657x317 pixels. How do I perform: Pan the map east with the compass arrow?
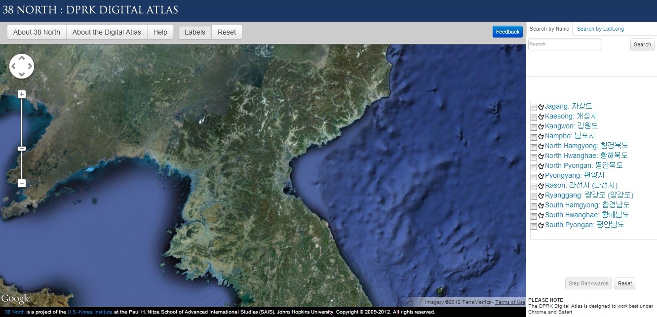click(30, 66)
